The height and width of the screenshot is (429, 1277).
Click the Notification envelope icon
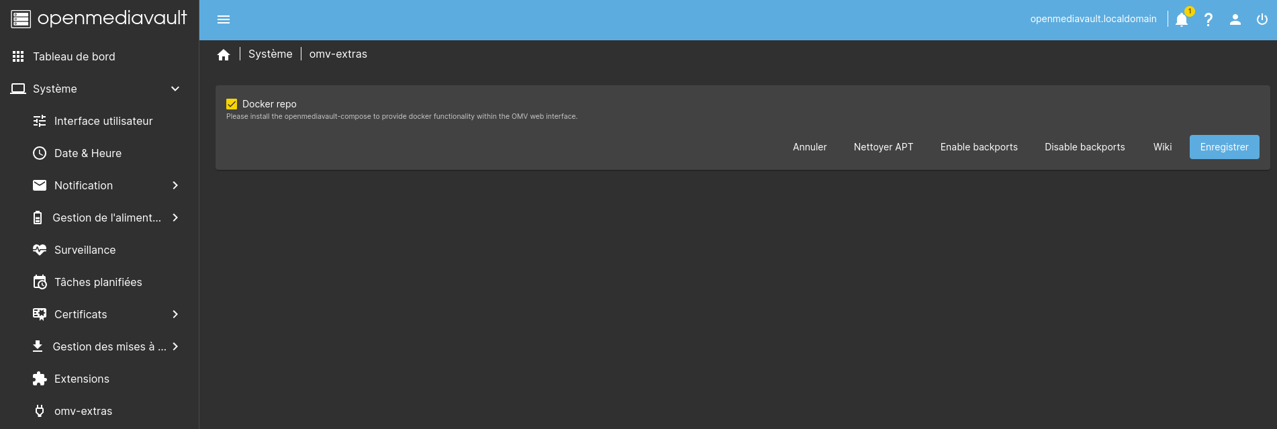40,185
